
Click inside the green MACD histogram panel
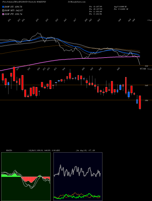[x=26, y=177]
